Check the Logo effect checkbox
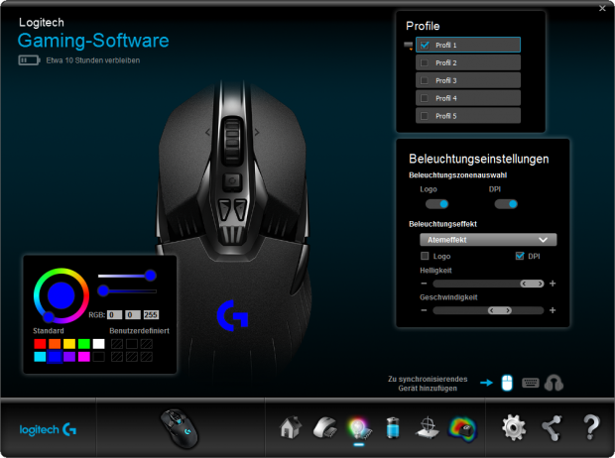The image size is (615, 458). pyautogui.click(x=425, y=256)
